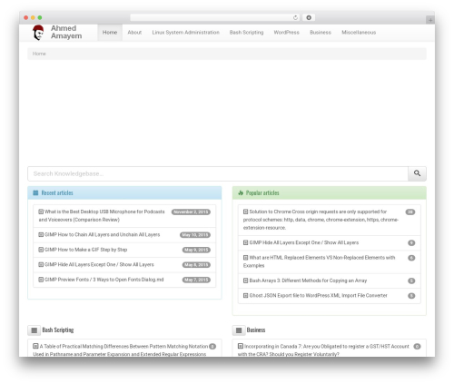Click the Popular articles heading
This screenshot has width=454, height=384.
(262, 192)
